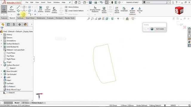
Task: Collapse the Surface-Revolve1 feature
Action: [1, 65]
